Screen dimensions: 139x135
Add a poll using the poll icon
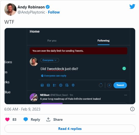(x=55, y=85)
